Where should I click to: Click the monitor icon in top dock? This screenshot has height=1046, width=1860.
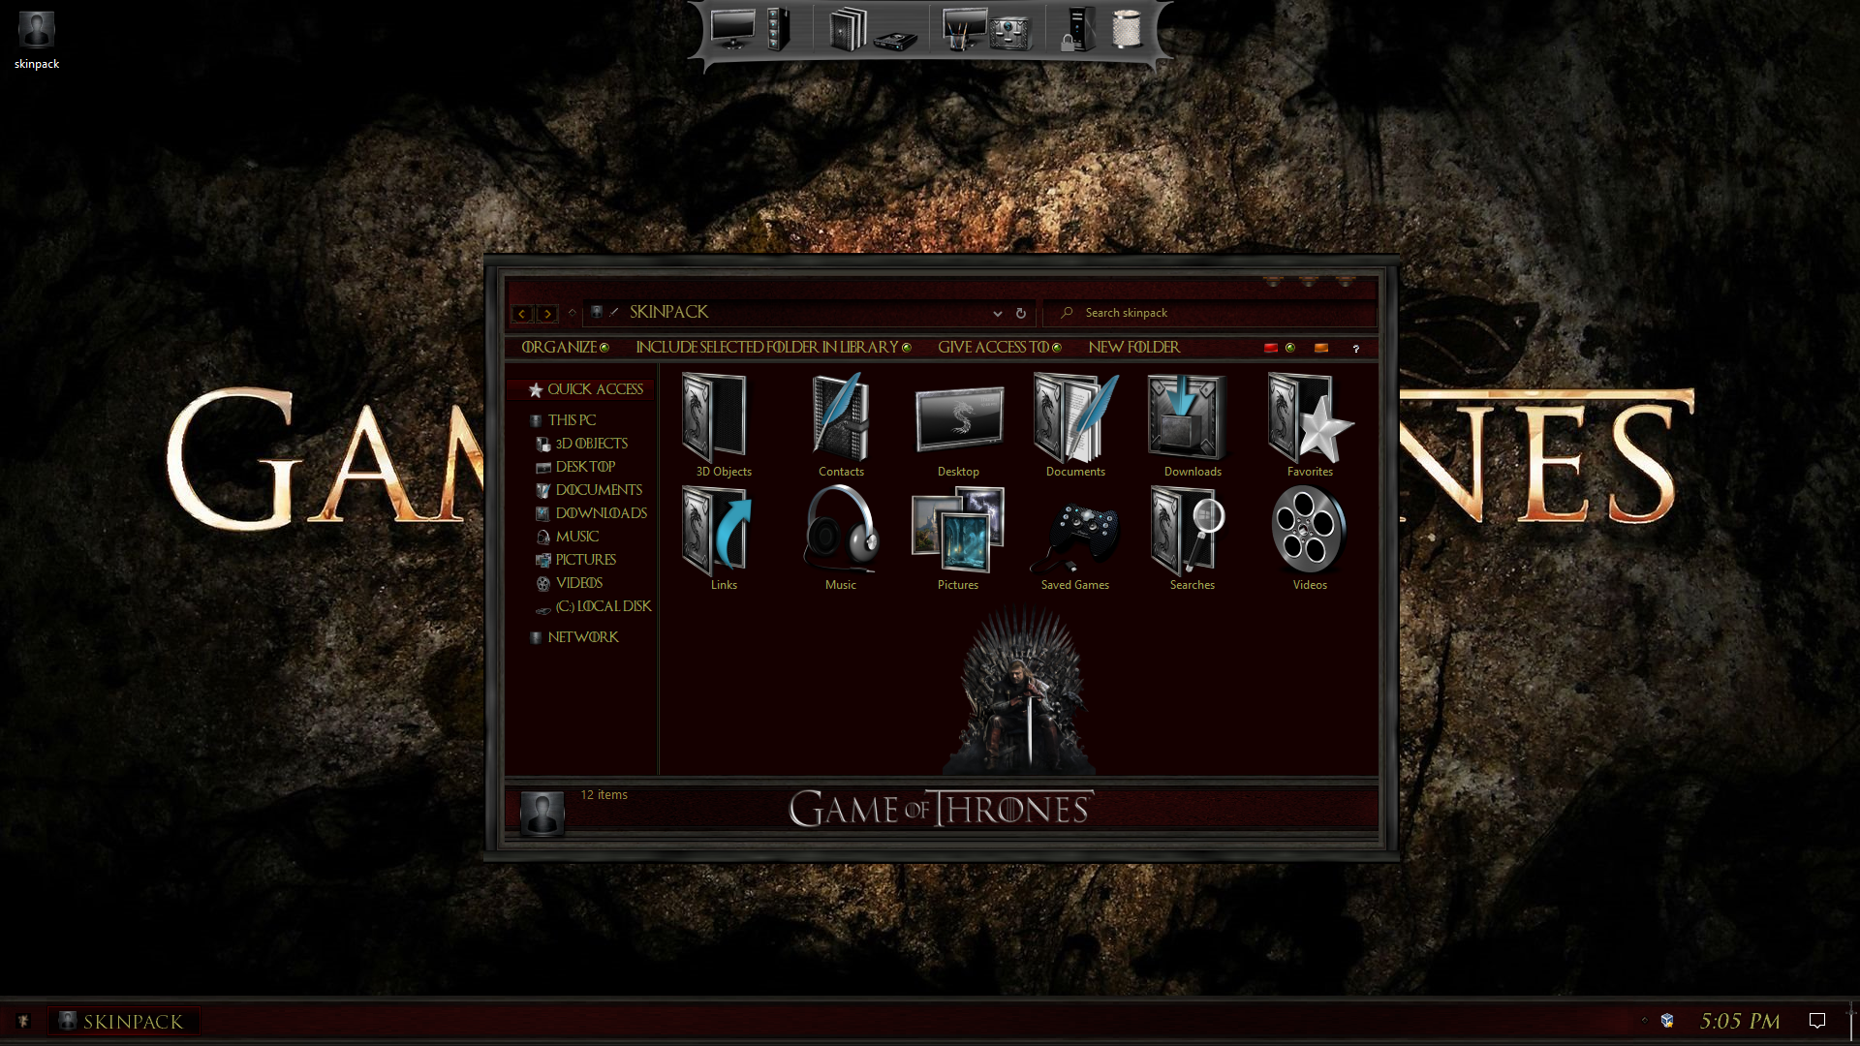733,29
